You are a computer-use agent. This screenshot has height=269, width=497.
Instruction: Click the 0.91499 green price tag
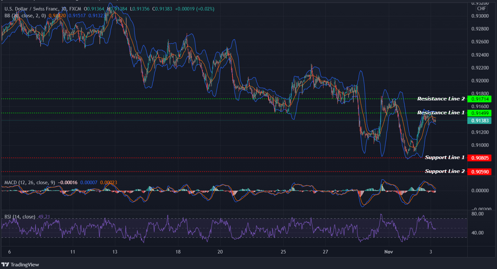[x=479, y=113]
